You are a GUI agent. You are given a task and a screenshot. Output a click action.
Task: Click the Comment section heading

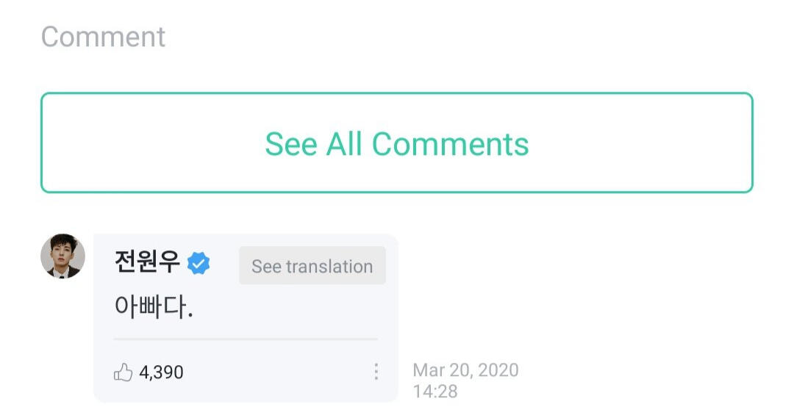point(103,37)
